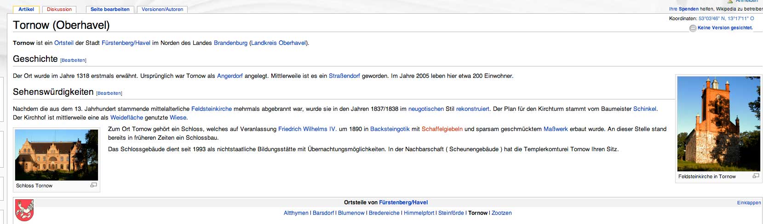763x224 pixels.
Task: Follow the Angerdorf link
Action: [x=229, y=76]
